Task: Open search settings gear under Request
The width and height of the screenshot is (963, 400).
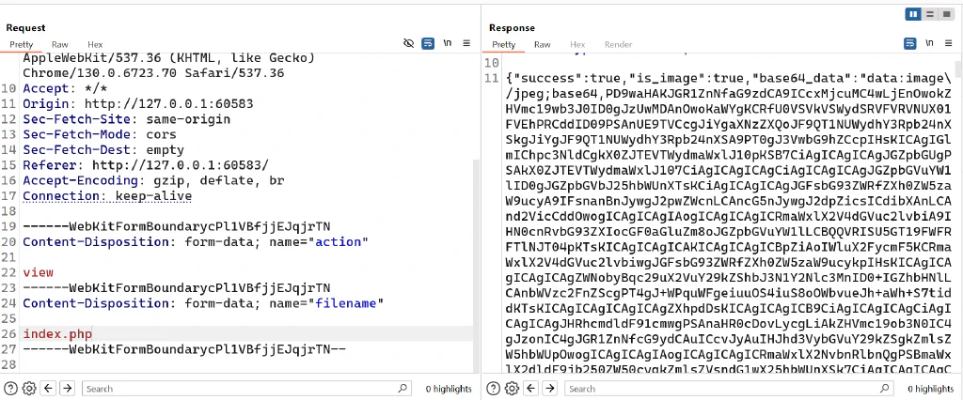Action: click(x=29, y=389)
